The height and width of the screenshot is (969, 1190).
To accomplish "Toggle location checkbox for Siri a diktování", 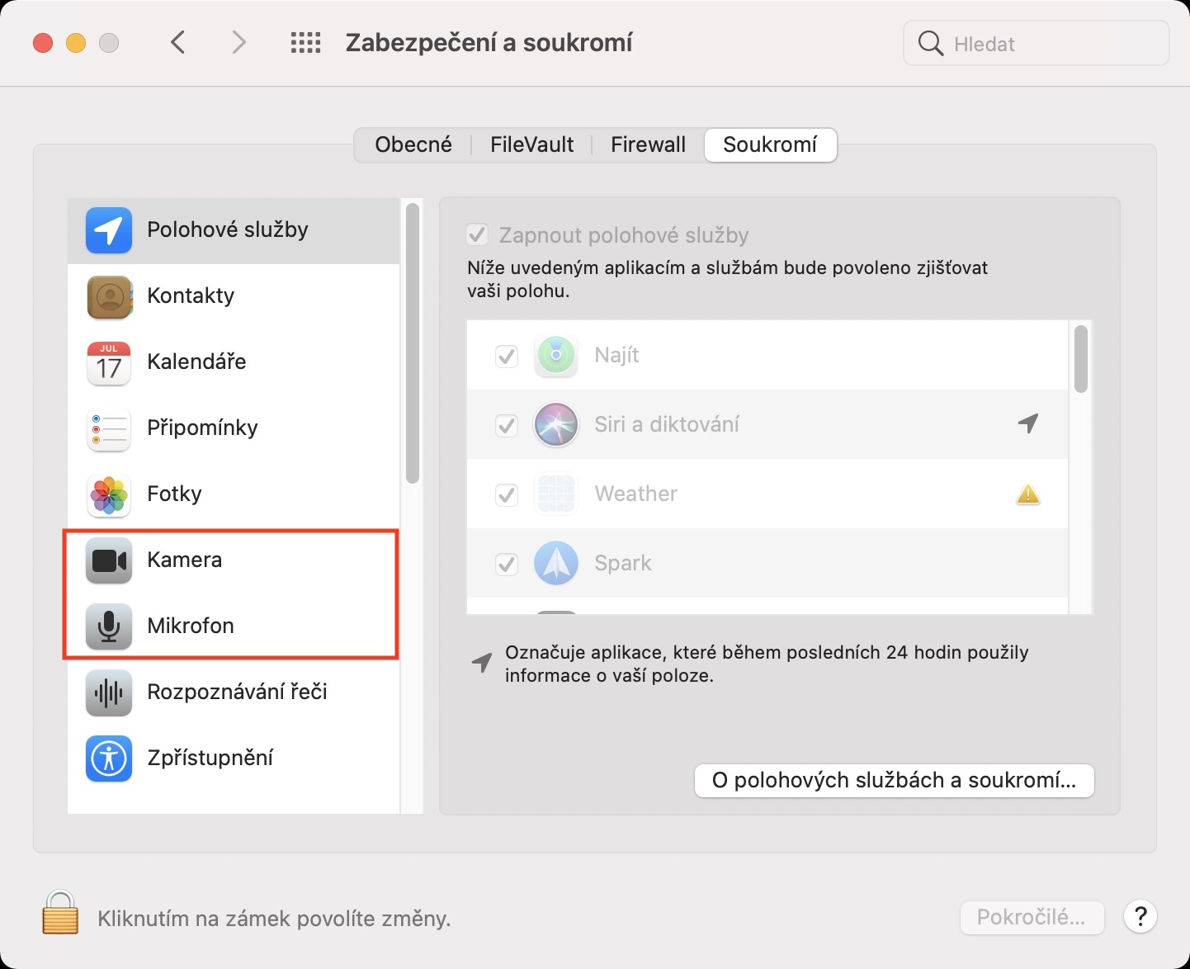I will point(506,425).
